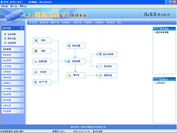
Task: Open the 生产厂家 manufacturer node
Action: coord(42,82)
